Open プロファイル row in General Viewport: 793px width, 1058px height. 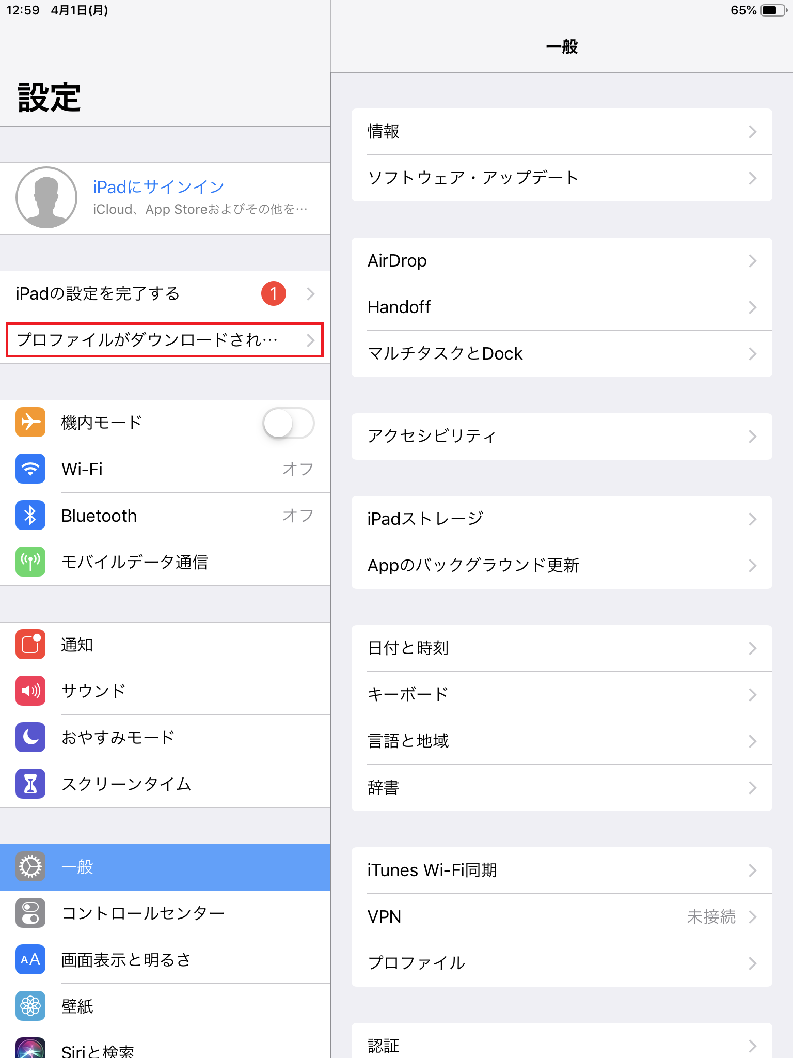(x=562, y=963)
